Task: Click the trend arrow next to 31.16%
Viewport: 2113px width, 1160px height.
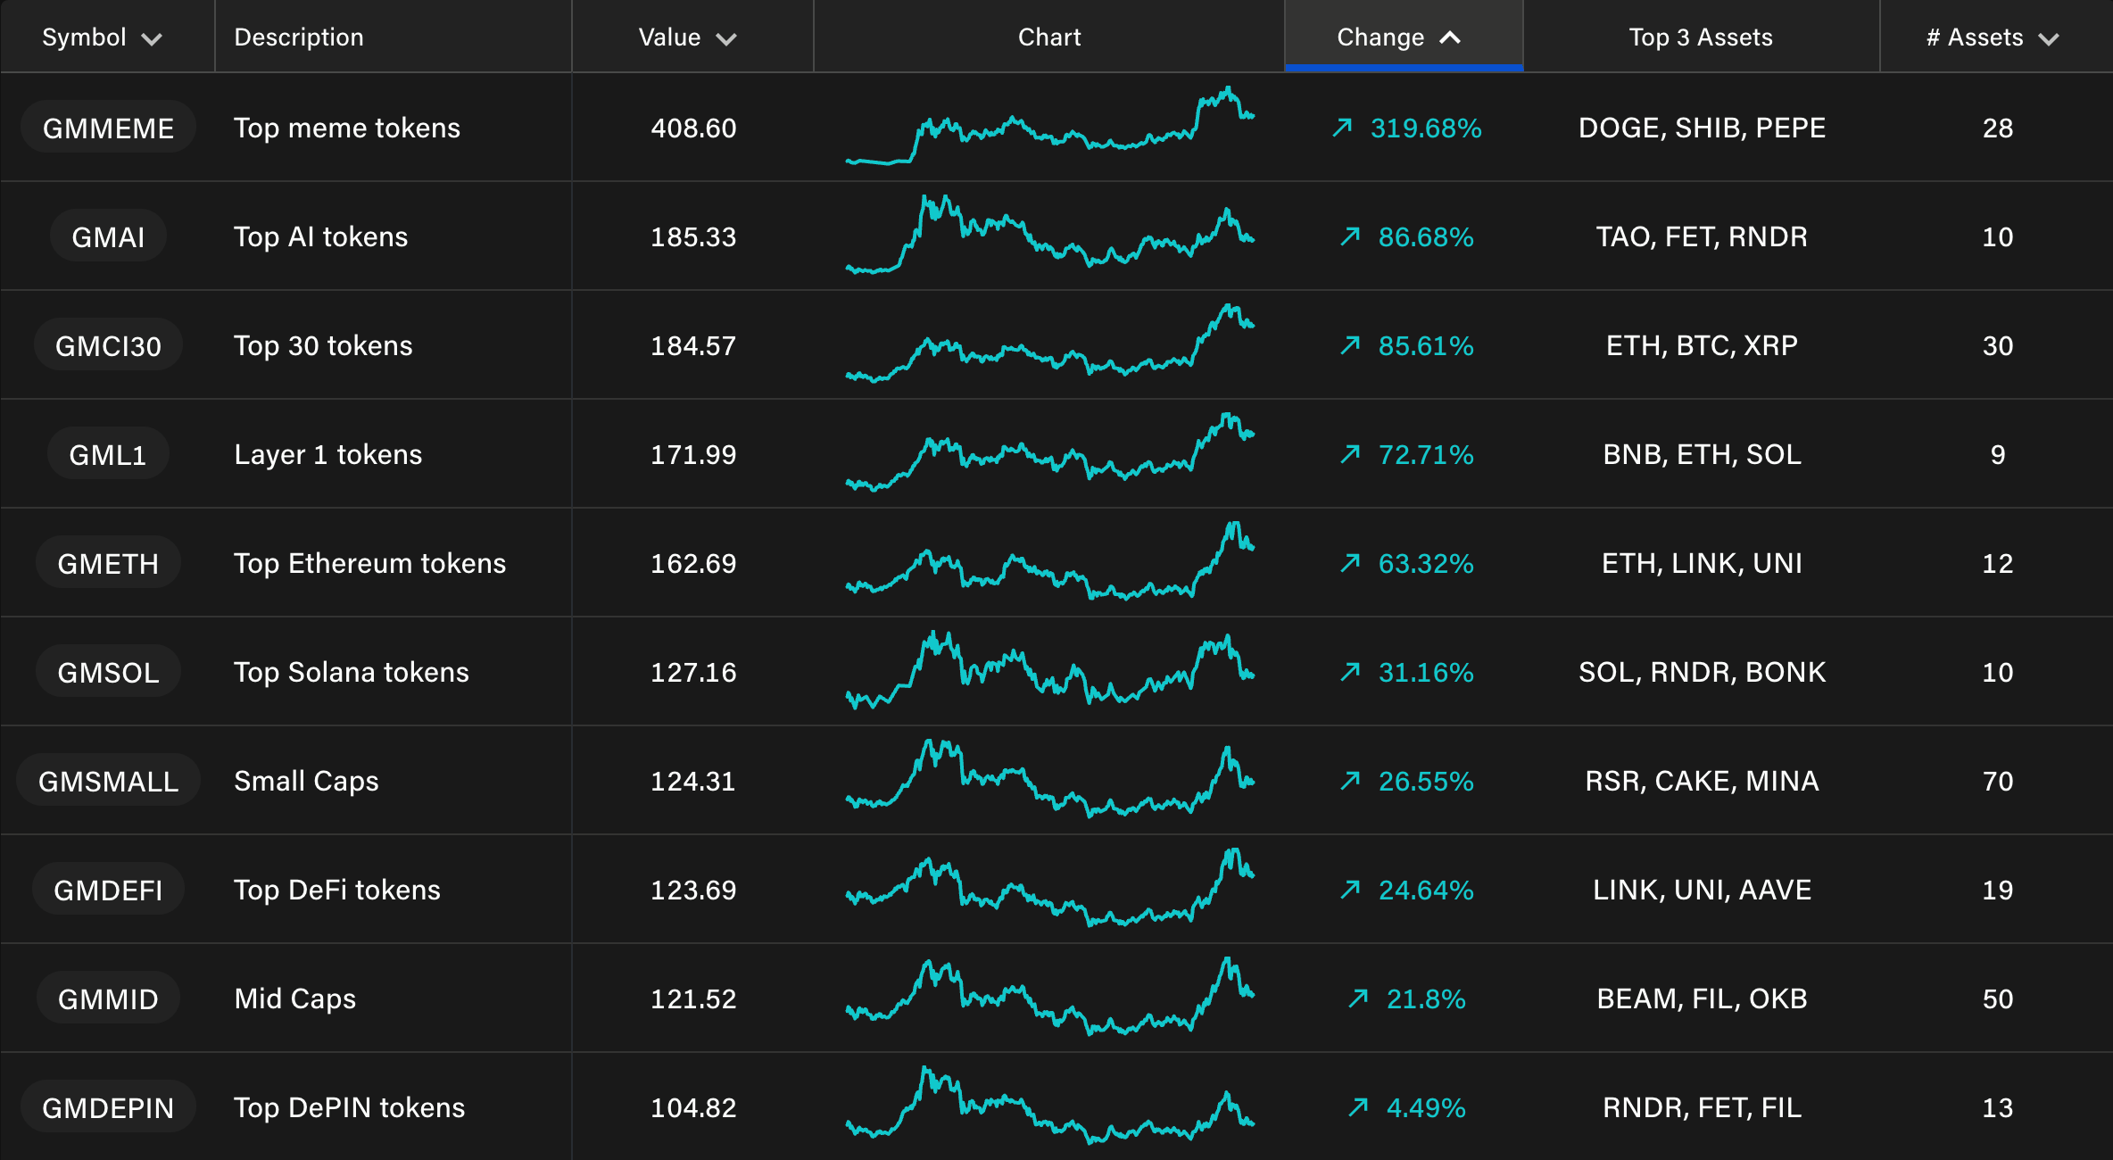Action: point(1350,672)
